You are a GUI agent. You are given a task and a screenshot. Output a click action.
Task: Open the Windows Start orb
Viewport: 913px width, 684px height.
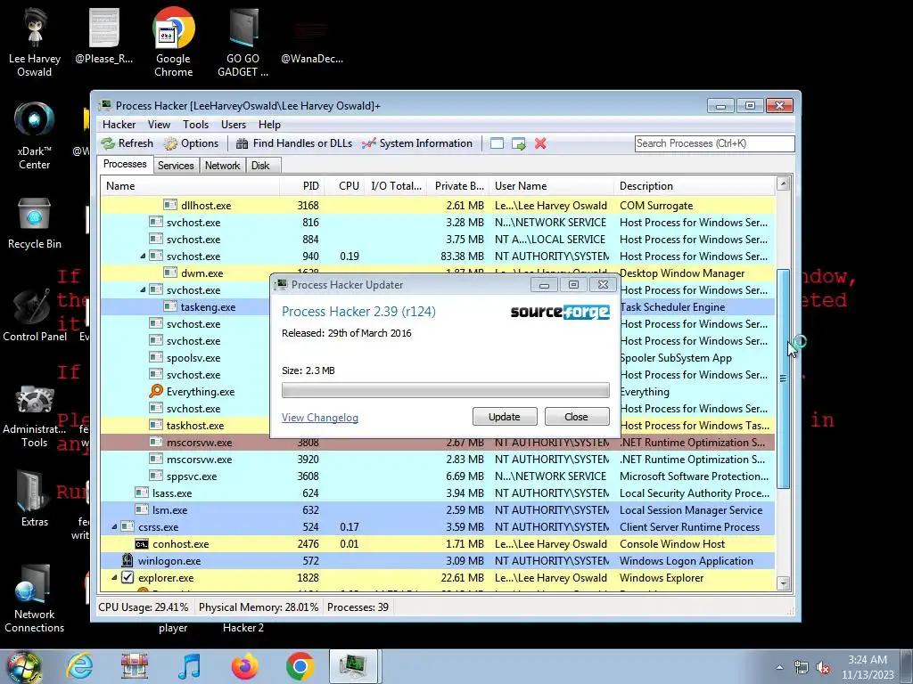[24, 666]
